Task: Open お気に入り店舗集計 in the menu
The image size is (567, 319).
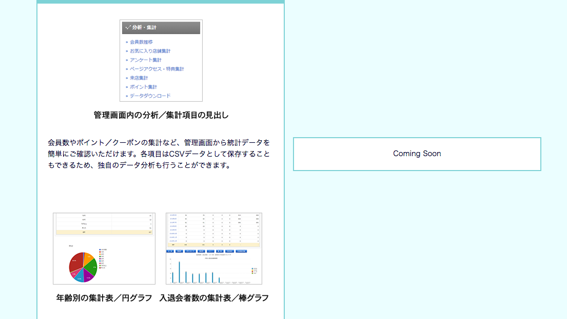Action: 150,51
